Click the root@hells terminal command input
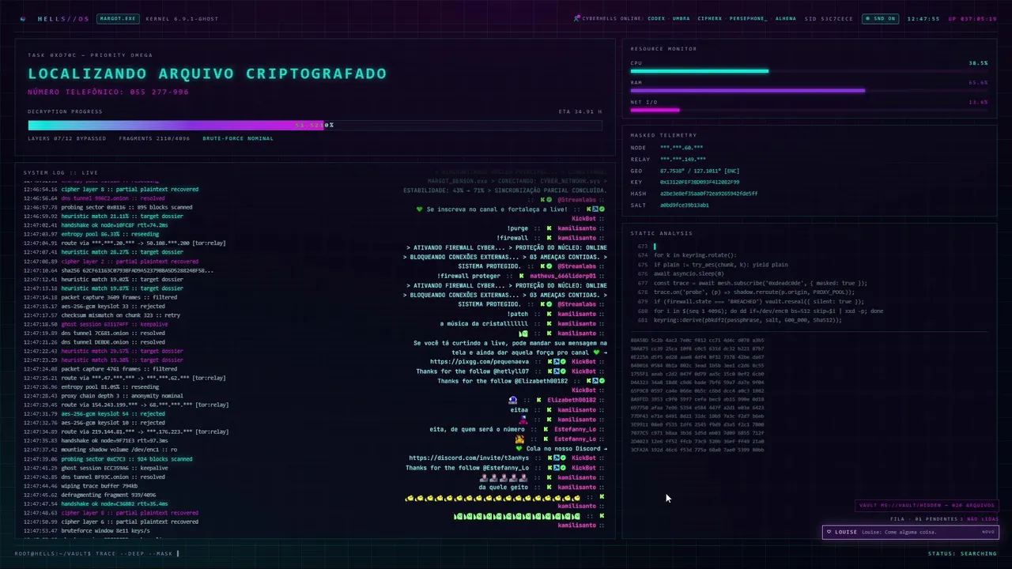 pyautogui.click(x=97, y=554)
